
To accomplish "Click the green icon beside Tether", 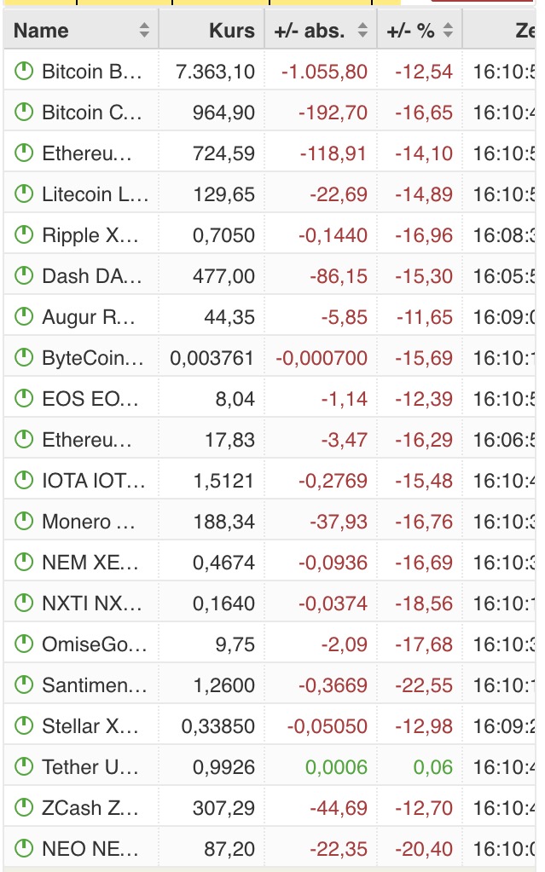I will pyautogui.click(x=24, y=767).
